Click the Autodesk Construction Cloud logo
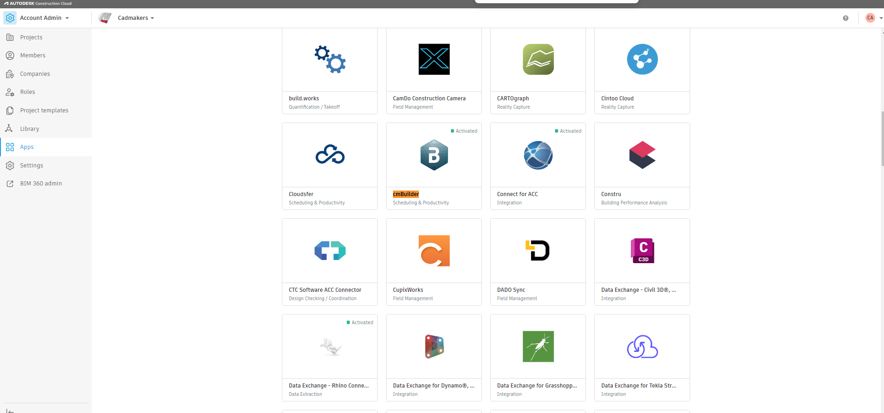The image size is (884, 413). click(x=38, y=3)
